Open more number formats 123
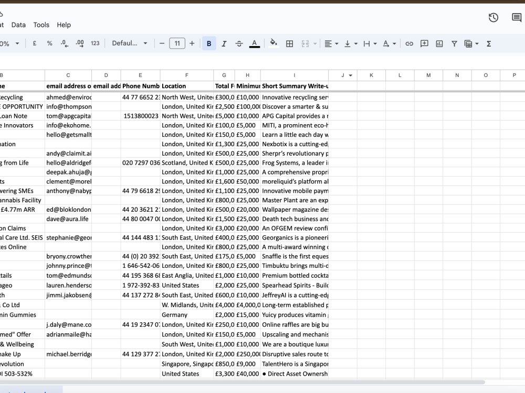 tap(95, 43)
